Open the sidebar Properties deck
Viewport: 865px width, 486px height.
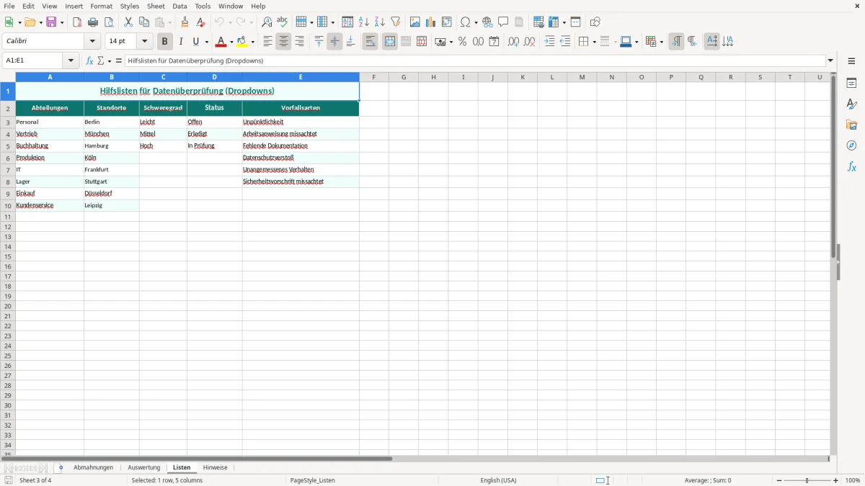pyautogui.click(x=851, y=83)
